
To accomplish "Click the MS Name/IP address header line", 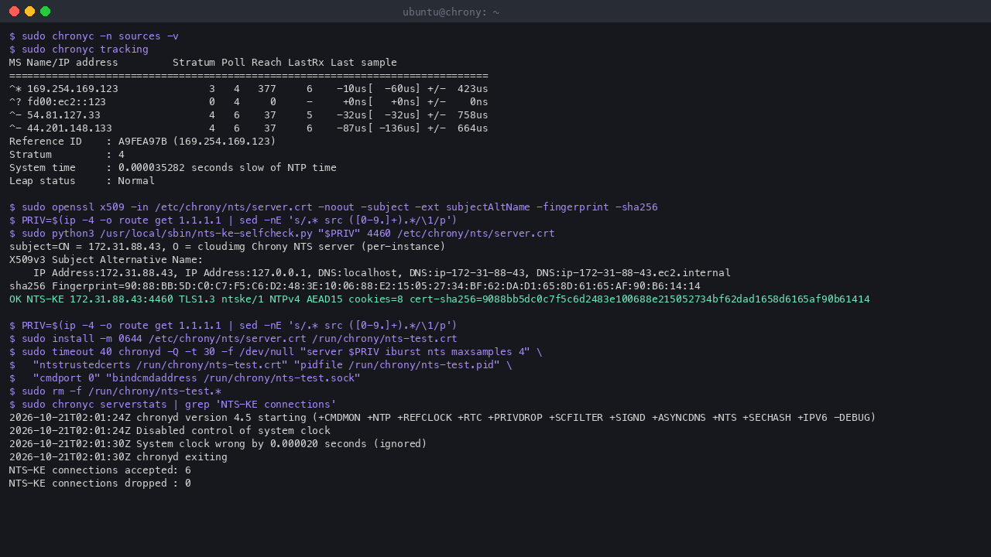I will [x=203, y=63].
